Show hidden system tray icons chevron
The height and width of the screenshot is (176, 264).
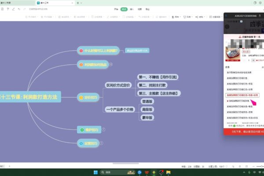click(244, 172)
